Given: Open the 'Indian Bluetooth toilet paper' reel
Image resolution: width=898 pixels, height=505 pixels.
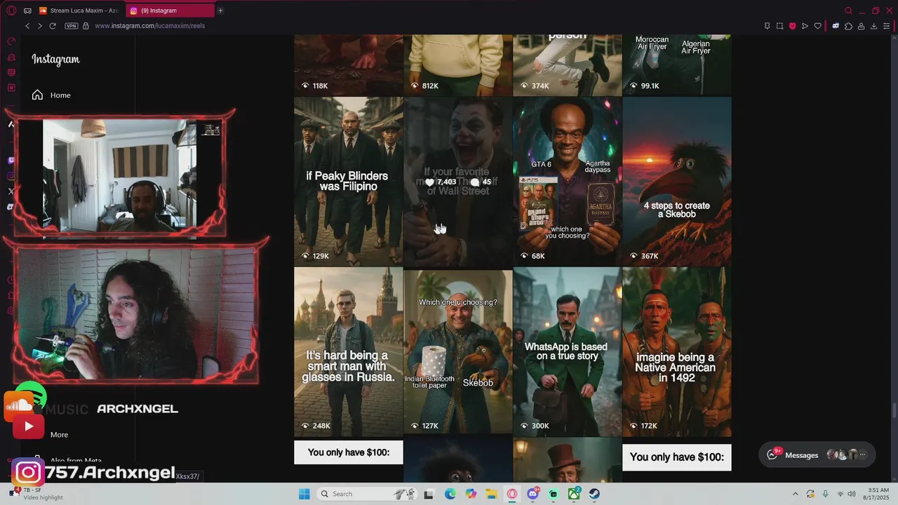Looking at the screenshot, I should (458, 351).
